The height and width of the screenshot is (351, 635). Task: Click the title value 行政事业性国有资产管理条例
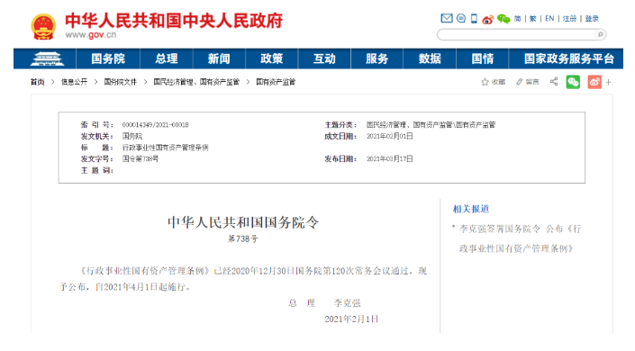pyautogui.click(x=165, y=148)
